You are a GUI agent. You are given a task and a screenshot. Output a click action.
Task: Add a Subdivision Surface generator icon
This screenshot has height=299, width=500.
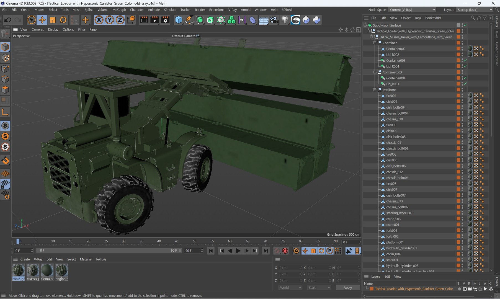(x=200, y=20)
